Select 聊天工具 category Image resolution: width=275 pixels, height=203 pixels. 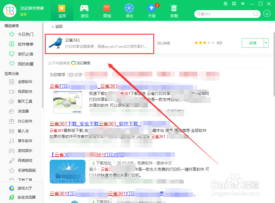point(21,101)
